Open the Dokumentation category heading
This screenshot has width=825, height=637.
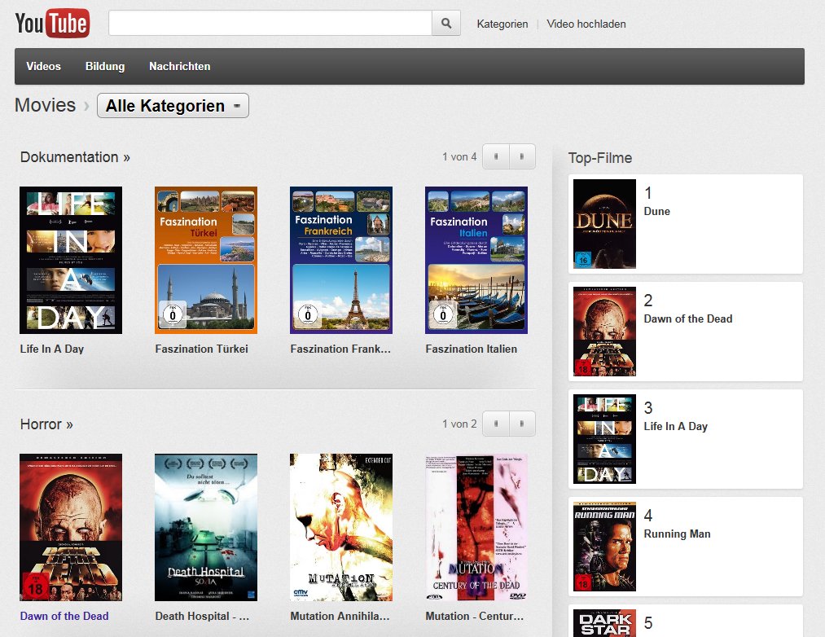[75, 157]
